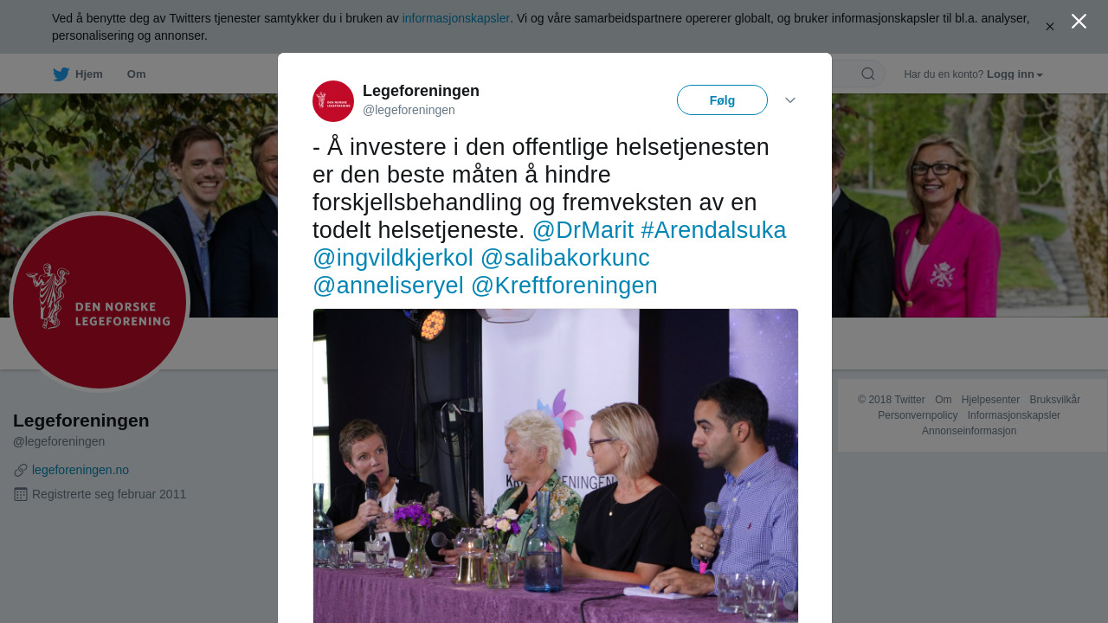Open the tweet panel photo
The height and width of the screenshot is (623, 1108).
click(x=556, y=466)
